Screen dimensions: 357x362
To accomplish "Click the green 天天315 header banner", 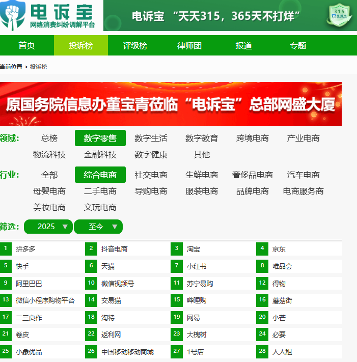I will pos(230,15).
